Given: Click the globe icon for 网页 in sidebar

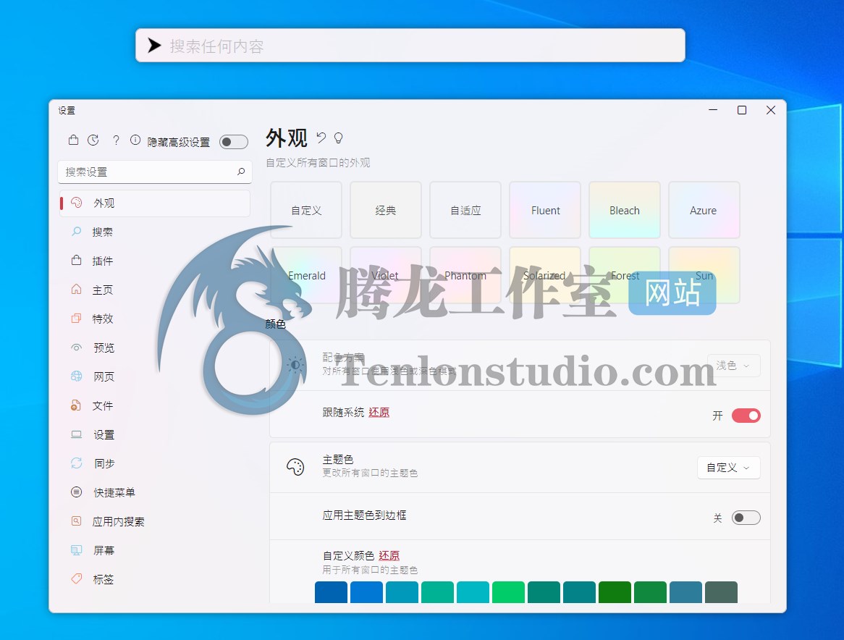Looking at the screenshot, I should [77, 376].
